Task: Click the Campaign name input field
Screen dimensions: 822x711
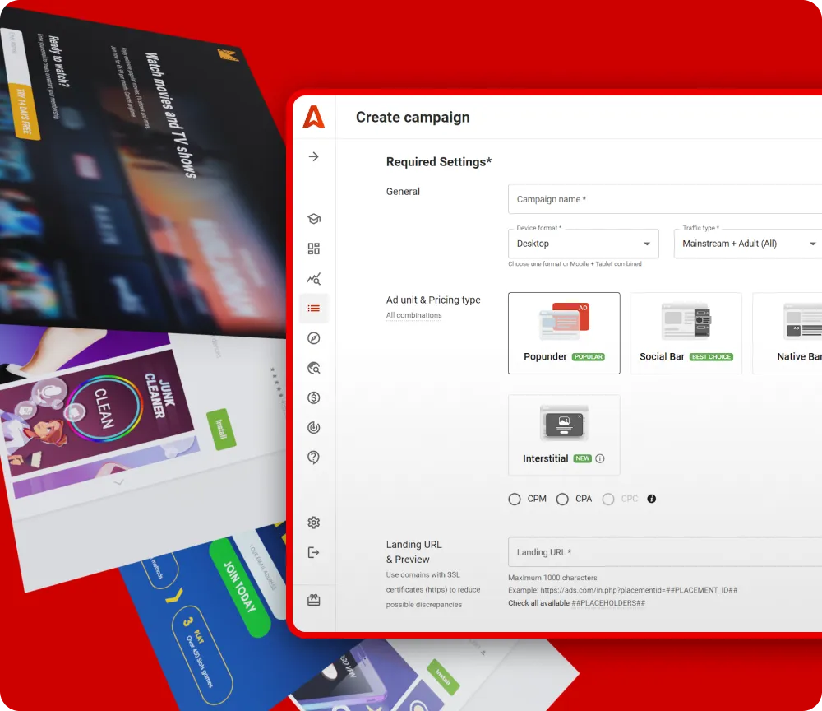Action: point(664,199)
